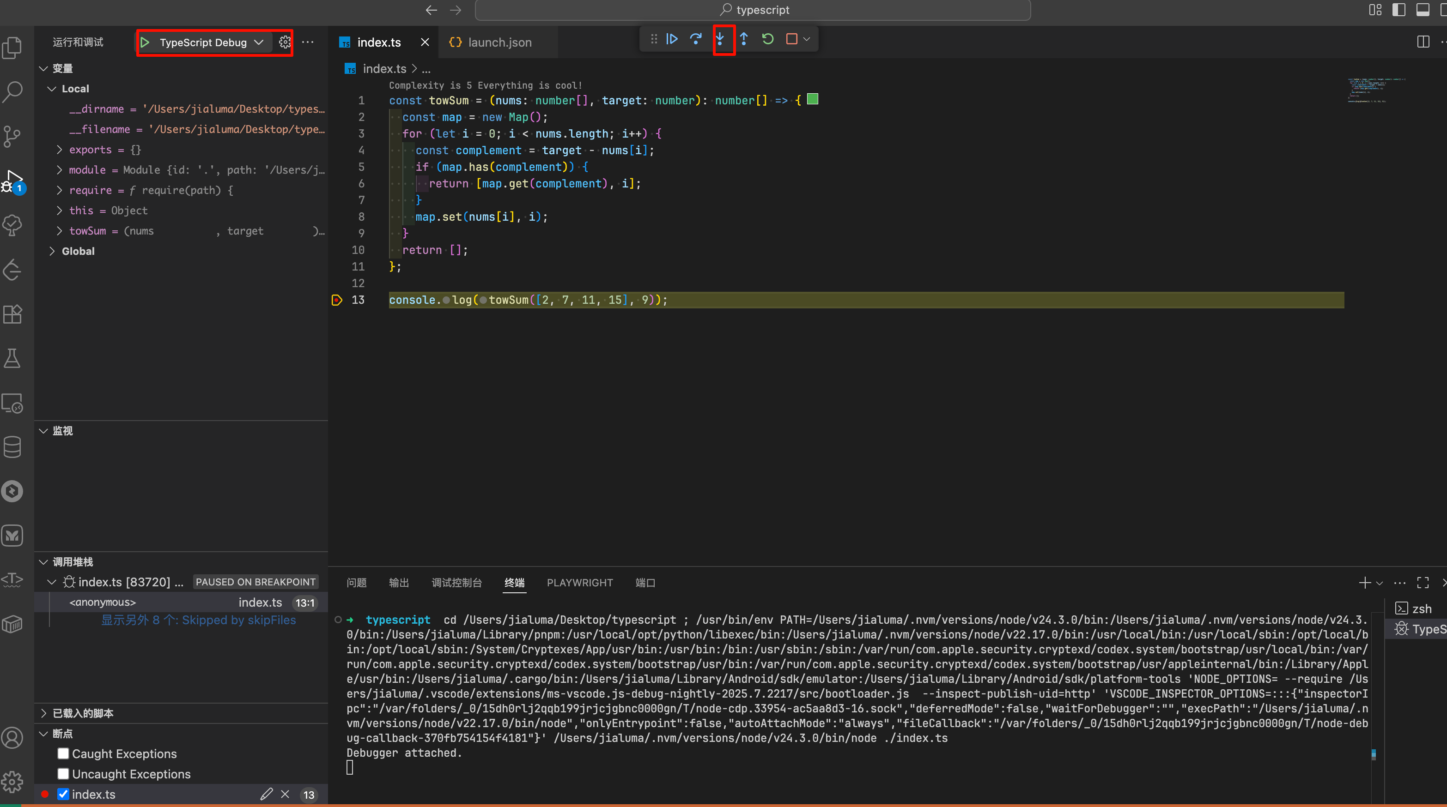
Task: Click the typescript search field at top
Action: point(753,10)
